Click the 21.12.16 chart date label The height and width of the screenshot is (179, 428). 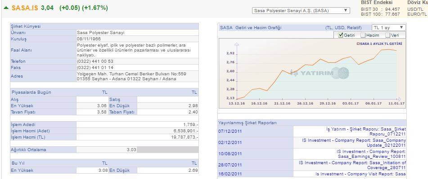(282, 104)
